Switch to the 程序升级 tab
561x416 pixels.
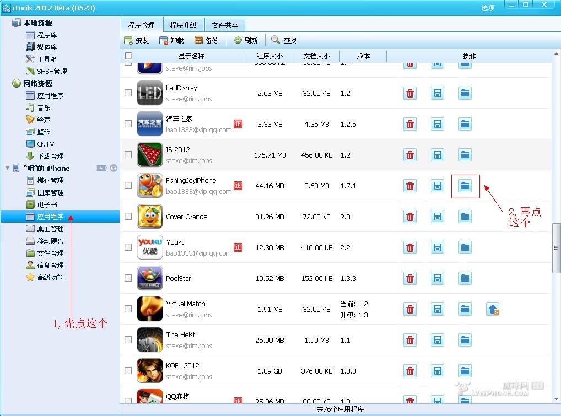point(183,25)
